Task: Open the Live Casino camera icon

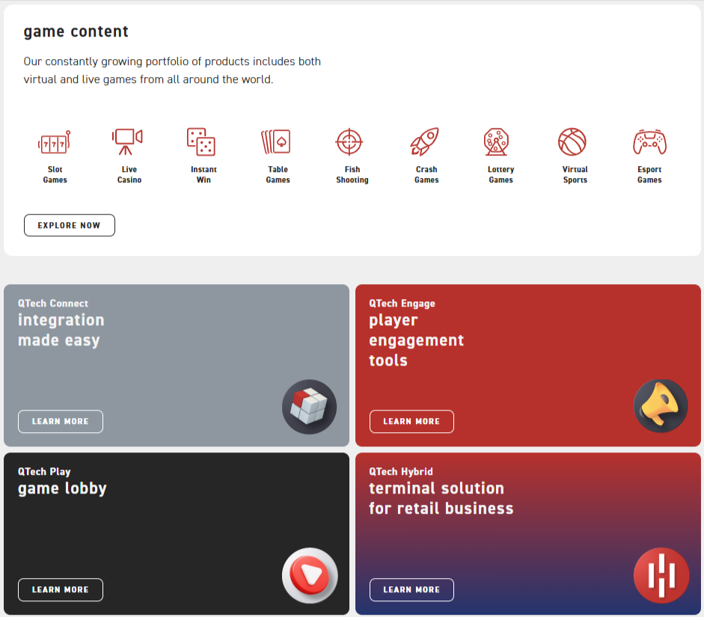Action: [127, 141]
